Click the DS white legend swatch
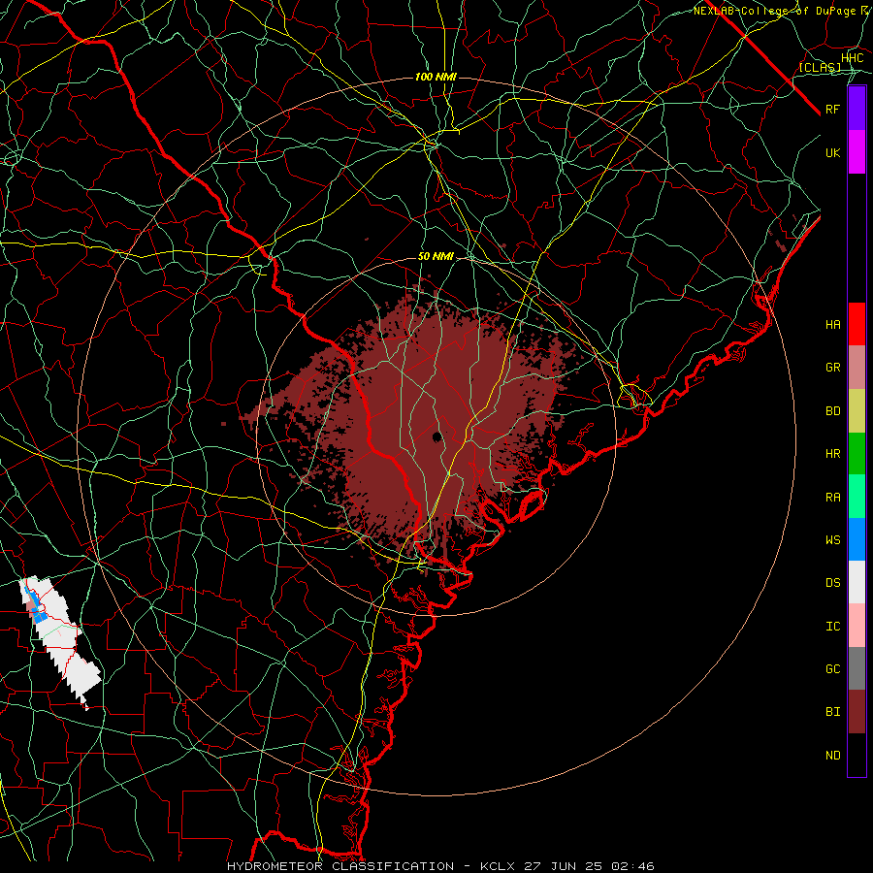Screen dimensions: 873x873 coord(857,582)
